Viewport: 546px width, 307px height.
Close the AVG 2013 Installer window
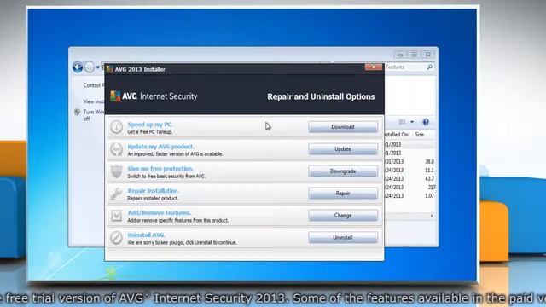(374, 67)
